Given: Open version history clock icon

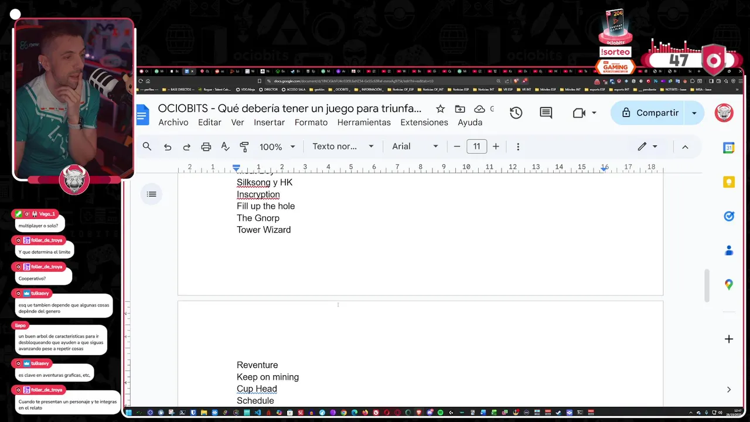Looking at the screenshot, I should 516,113.
